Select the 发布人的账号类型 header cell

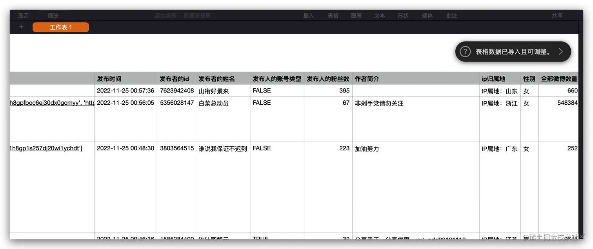point(277,78)
